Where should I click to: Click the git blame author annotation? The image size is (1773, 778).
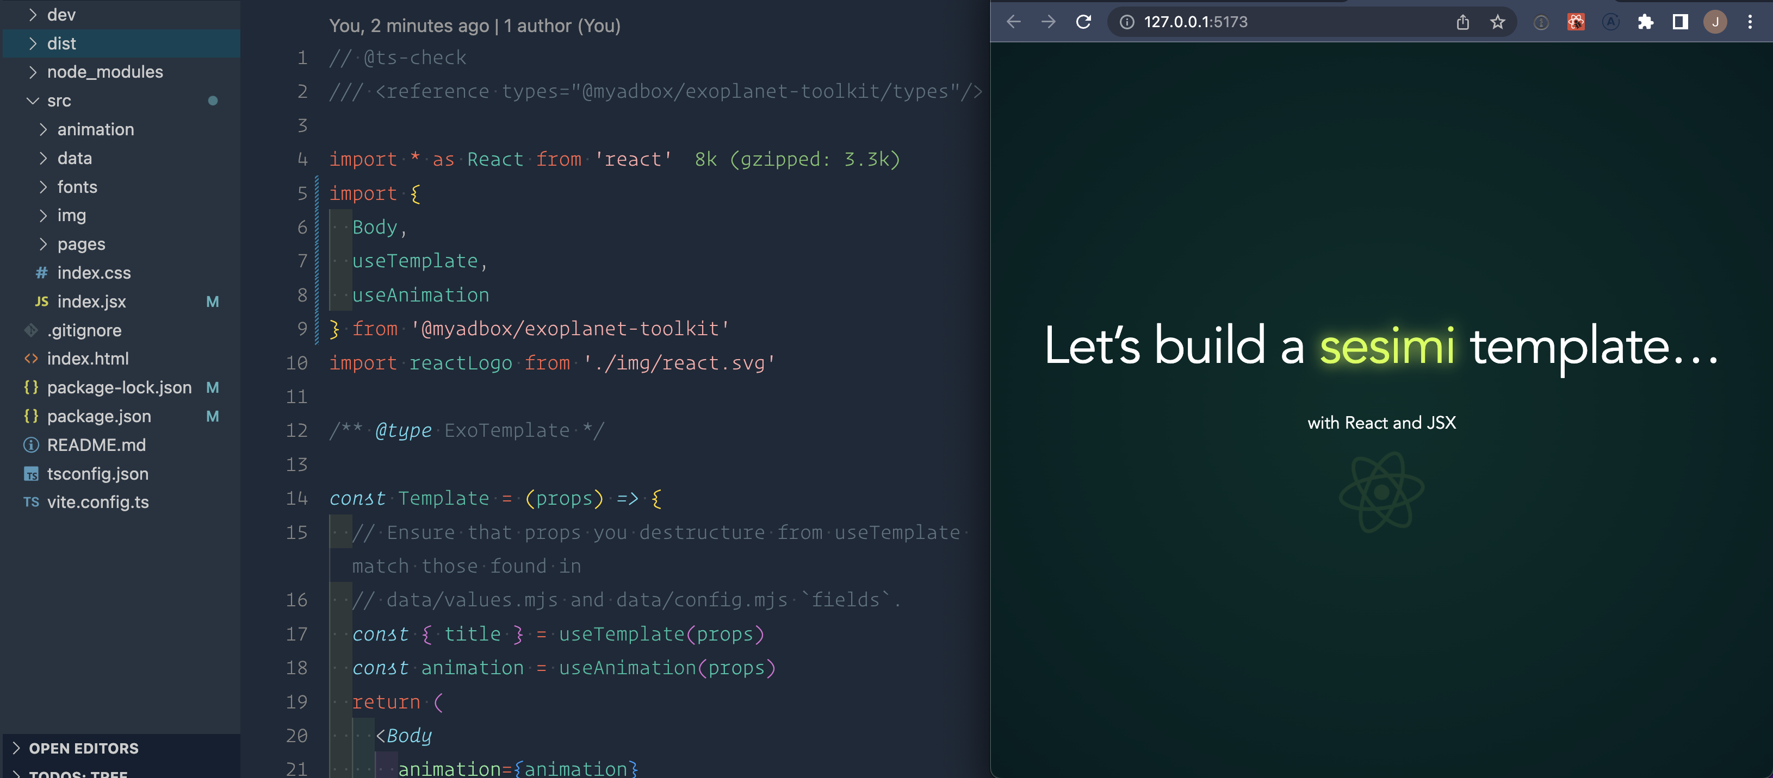point(474,26)
